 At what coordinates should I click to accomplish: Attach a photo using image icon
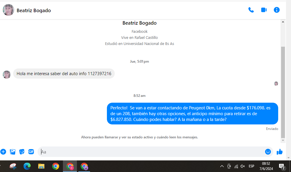13,152
